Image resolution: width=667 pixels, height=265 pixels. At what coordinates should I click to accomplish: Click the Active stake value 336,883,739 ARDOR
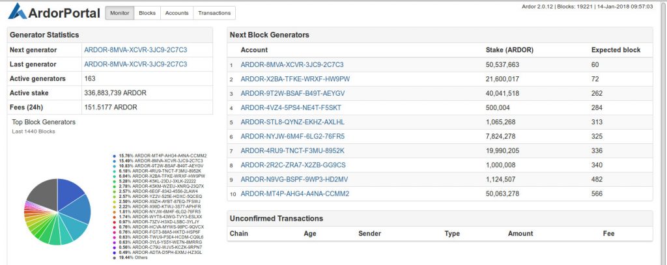[115, 92]
